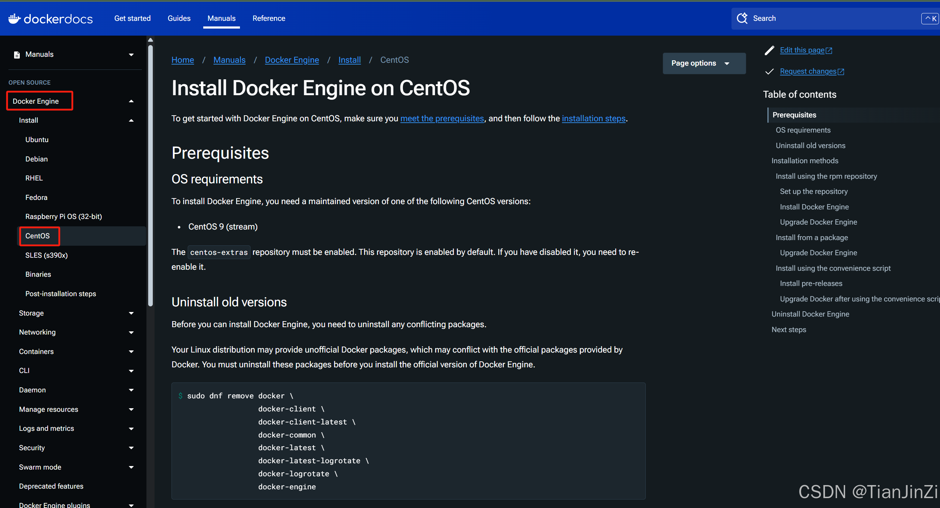Switch to the Guides tab
Screen dimensions: 940x508
pyautogui.click(x=179, y=18)
